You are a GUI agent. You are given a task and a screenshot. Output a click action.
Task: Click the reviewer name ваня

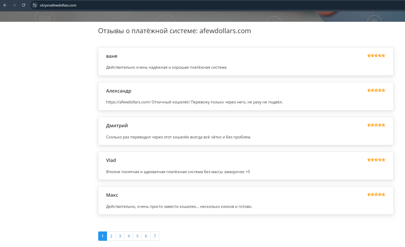pos(112,56)
